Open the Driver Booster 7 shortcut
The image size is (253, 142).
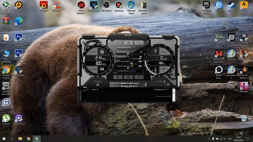click(x=81, y=5)
